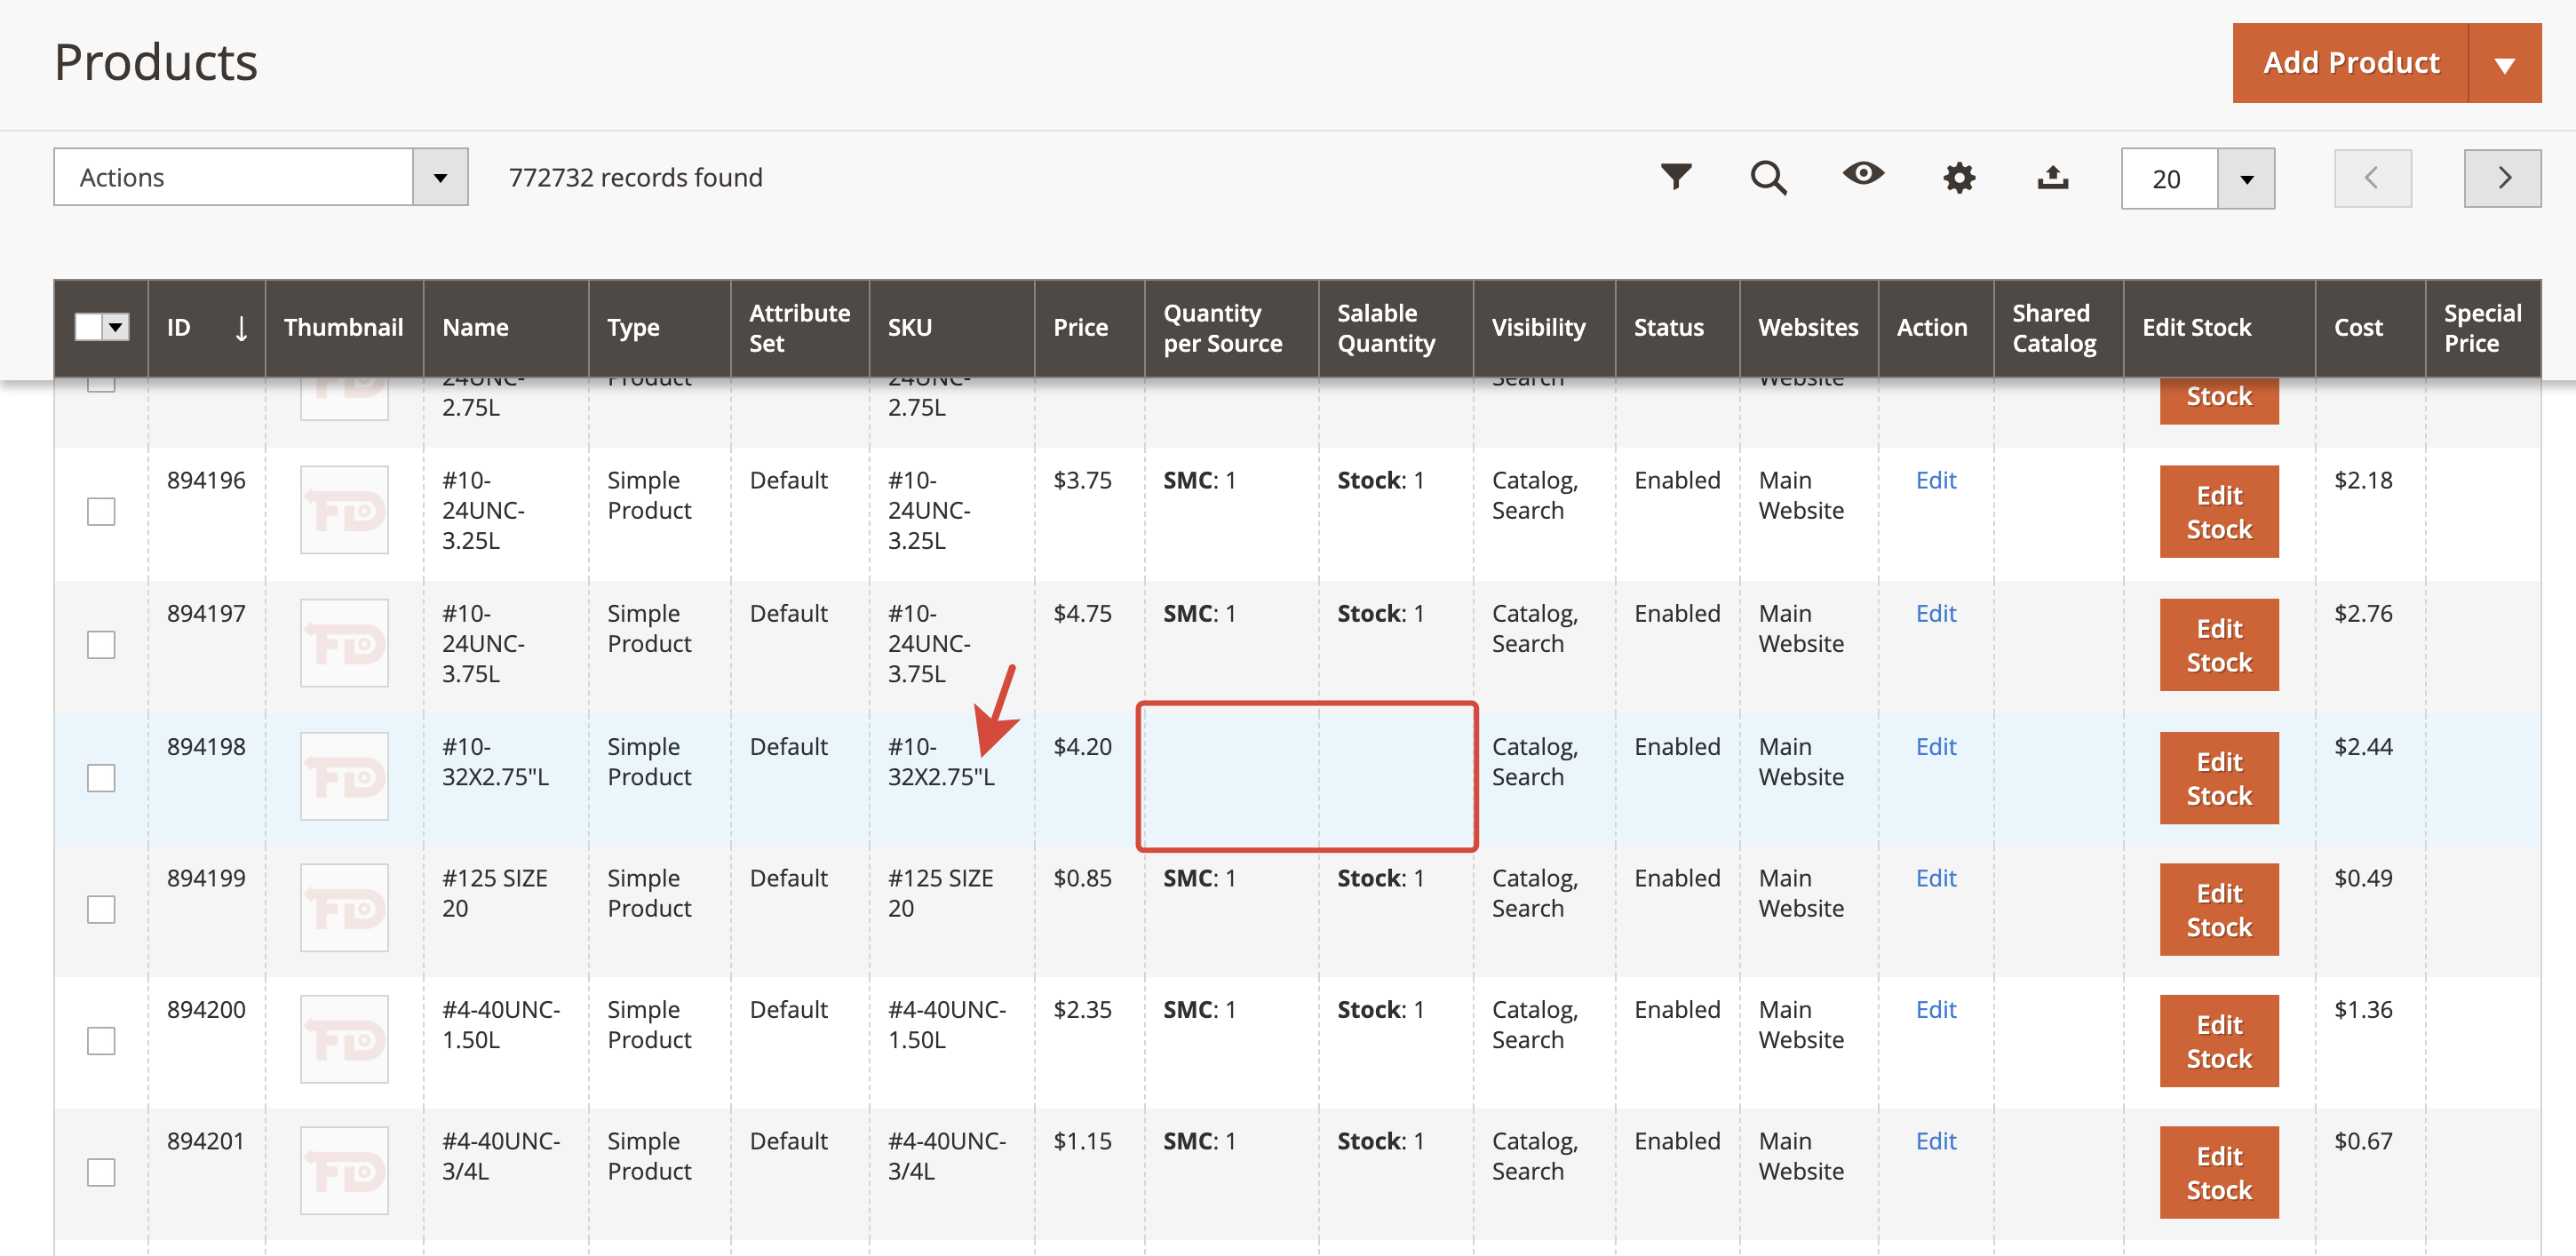Select checkbox for product 894198
Image resolution: width=2576 pixels, height=1256 pixels.
click(x=101, y=777)
